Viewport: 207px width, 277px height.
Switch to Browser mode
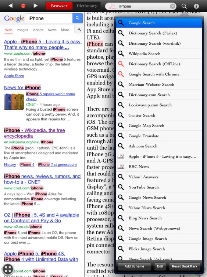[59, 6]
